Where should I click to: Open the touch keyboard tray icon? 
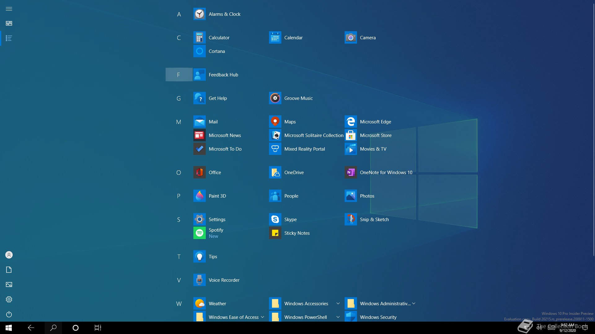point(551,328)
